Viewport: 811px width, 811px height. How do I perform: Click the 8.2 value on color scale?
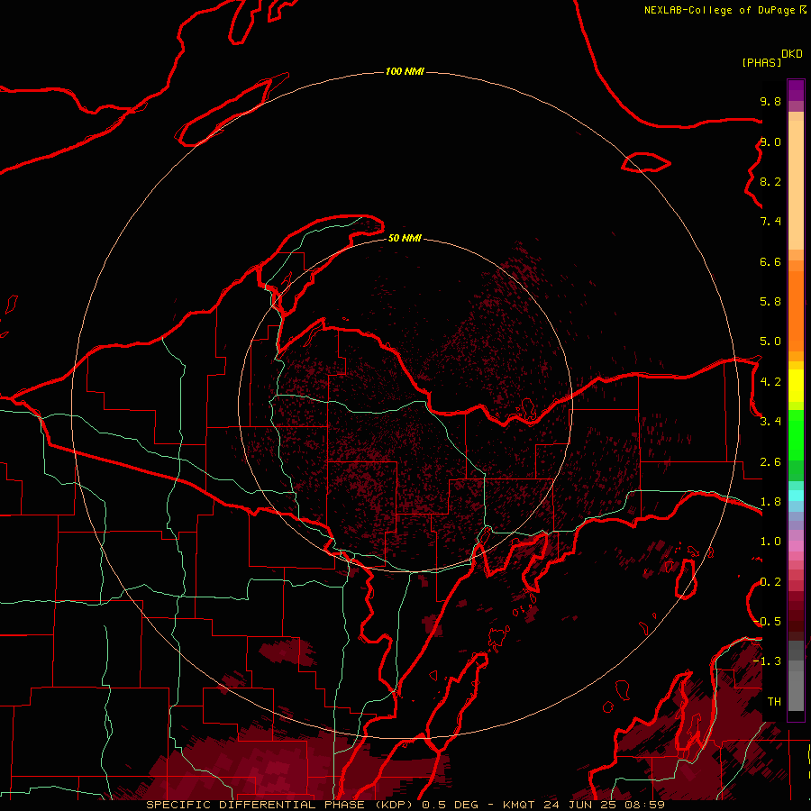click(770, 181)
